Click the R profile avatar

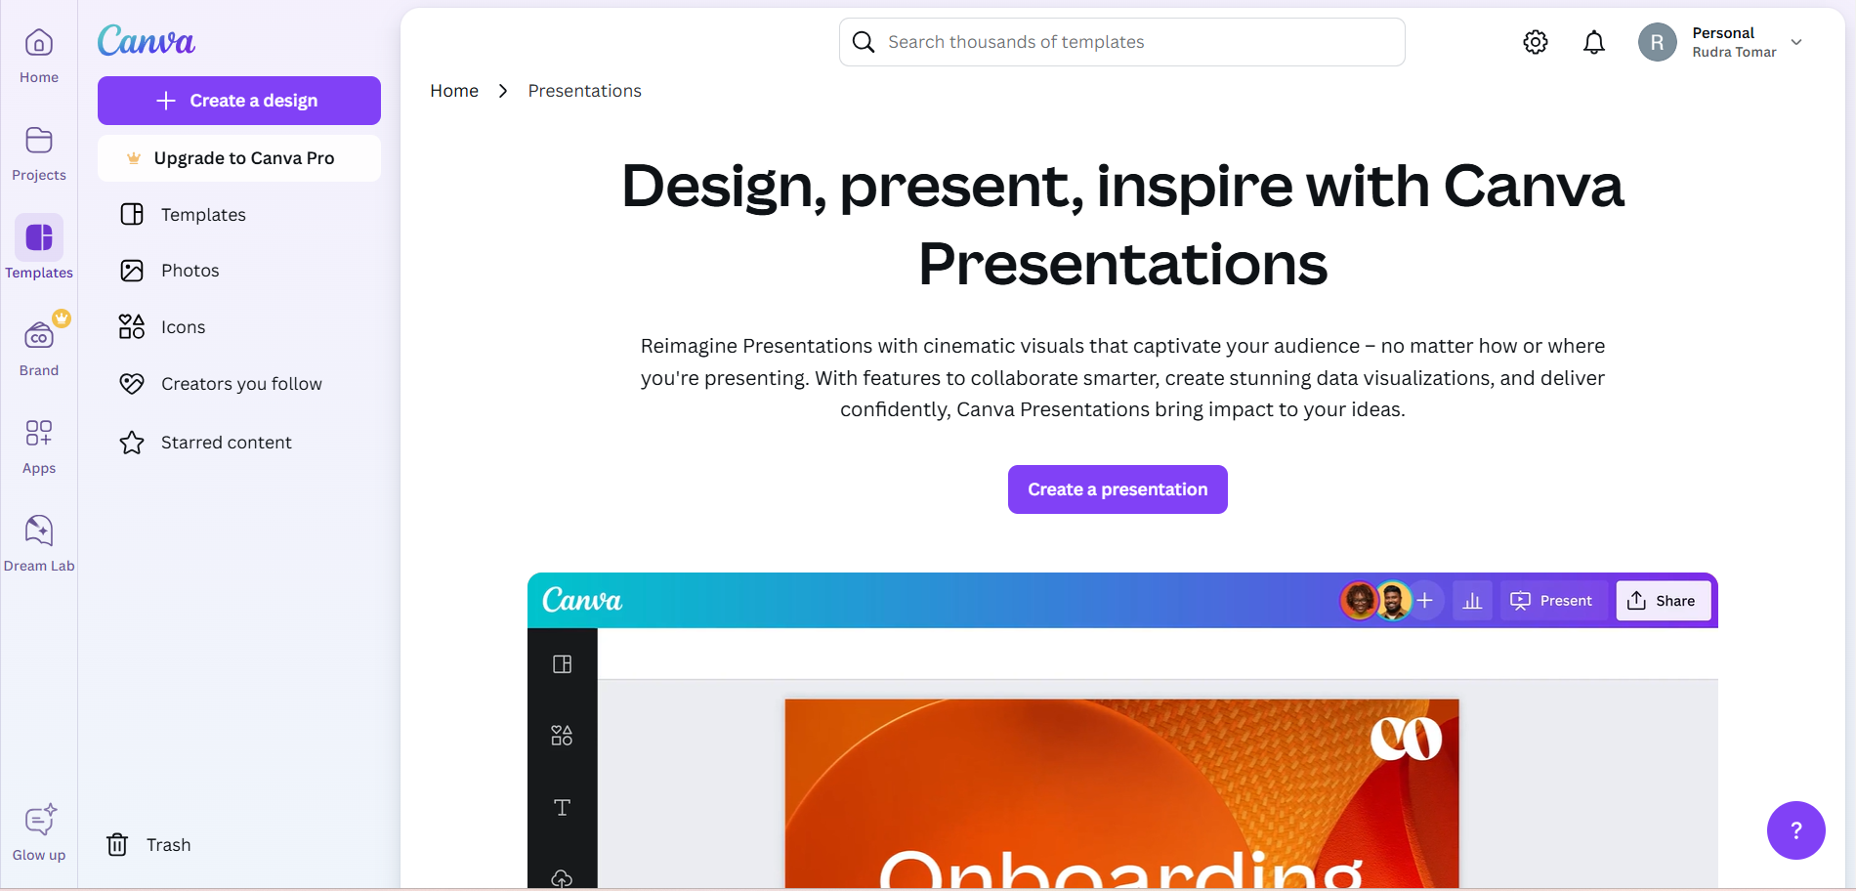tap(1657, 42)
